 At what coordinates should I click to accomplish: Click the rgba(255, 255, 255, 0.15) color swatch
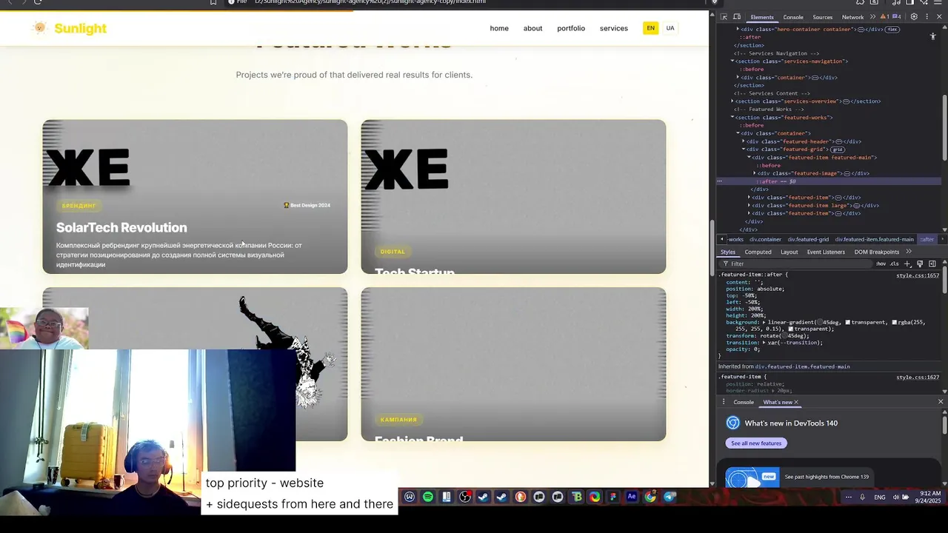(x=895, y=323)
